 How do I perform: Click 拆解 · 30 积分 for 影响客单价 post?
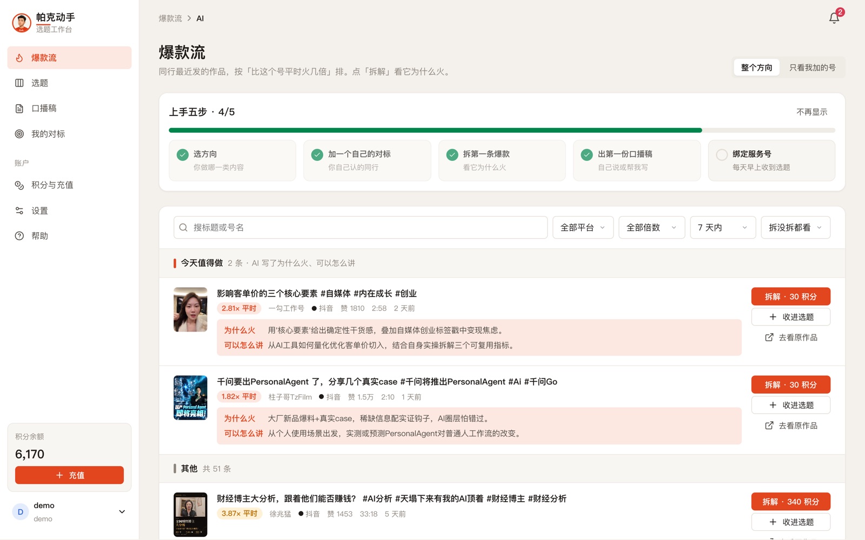(790, 296)
